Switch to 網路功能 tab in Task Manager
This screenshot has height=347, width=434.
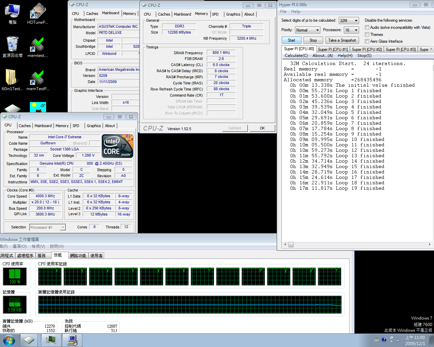(x=78, y=256)
